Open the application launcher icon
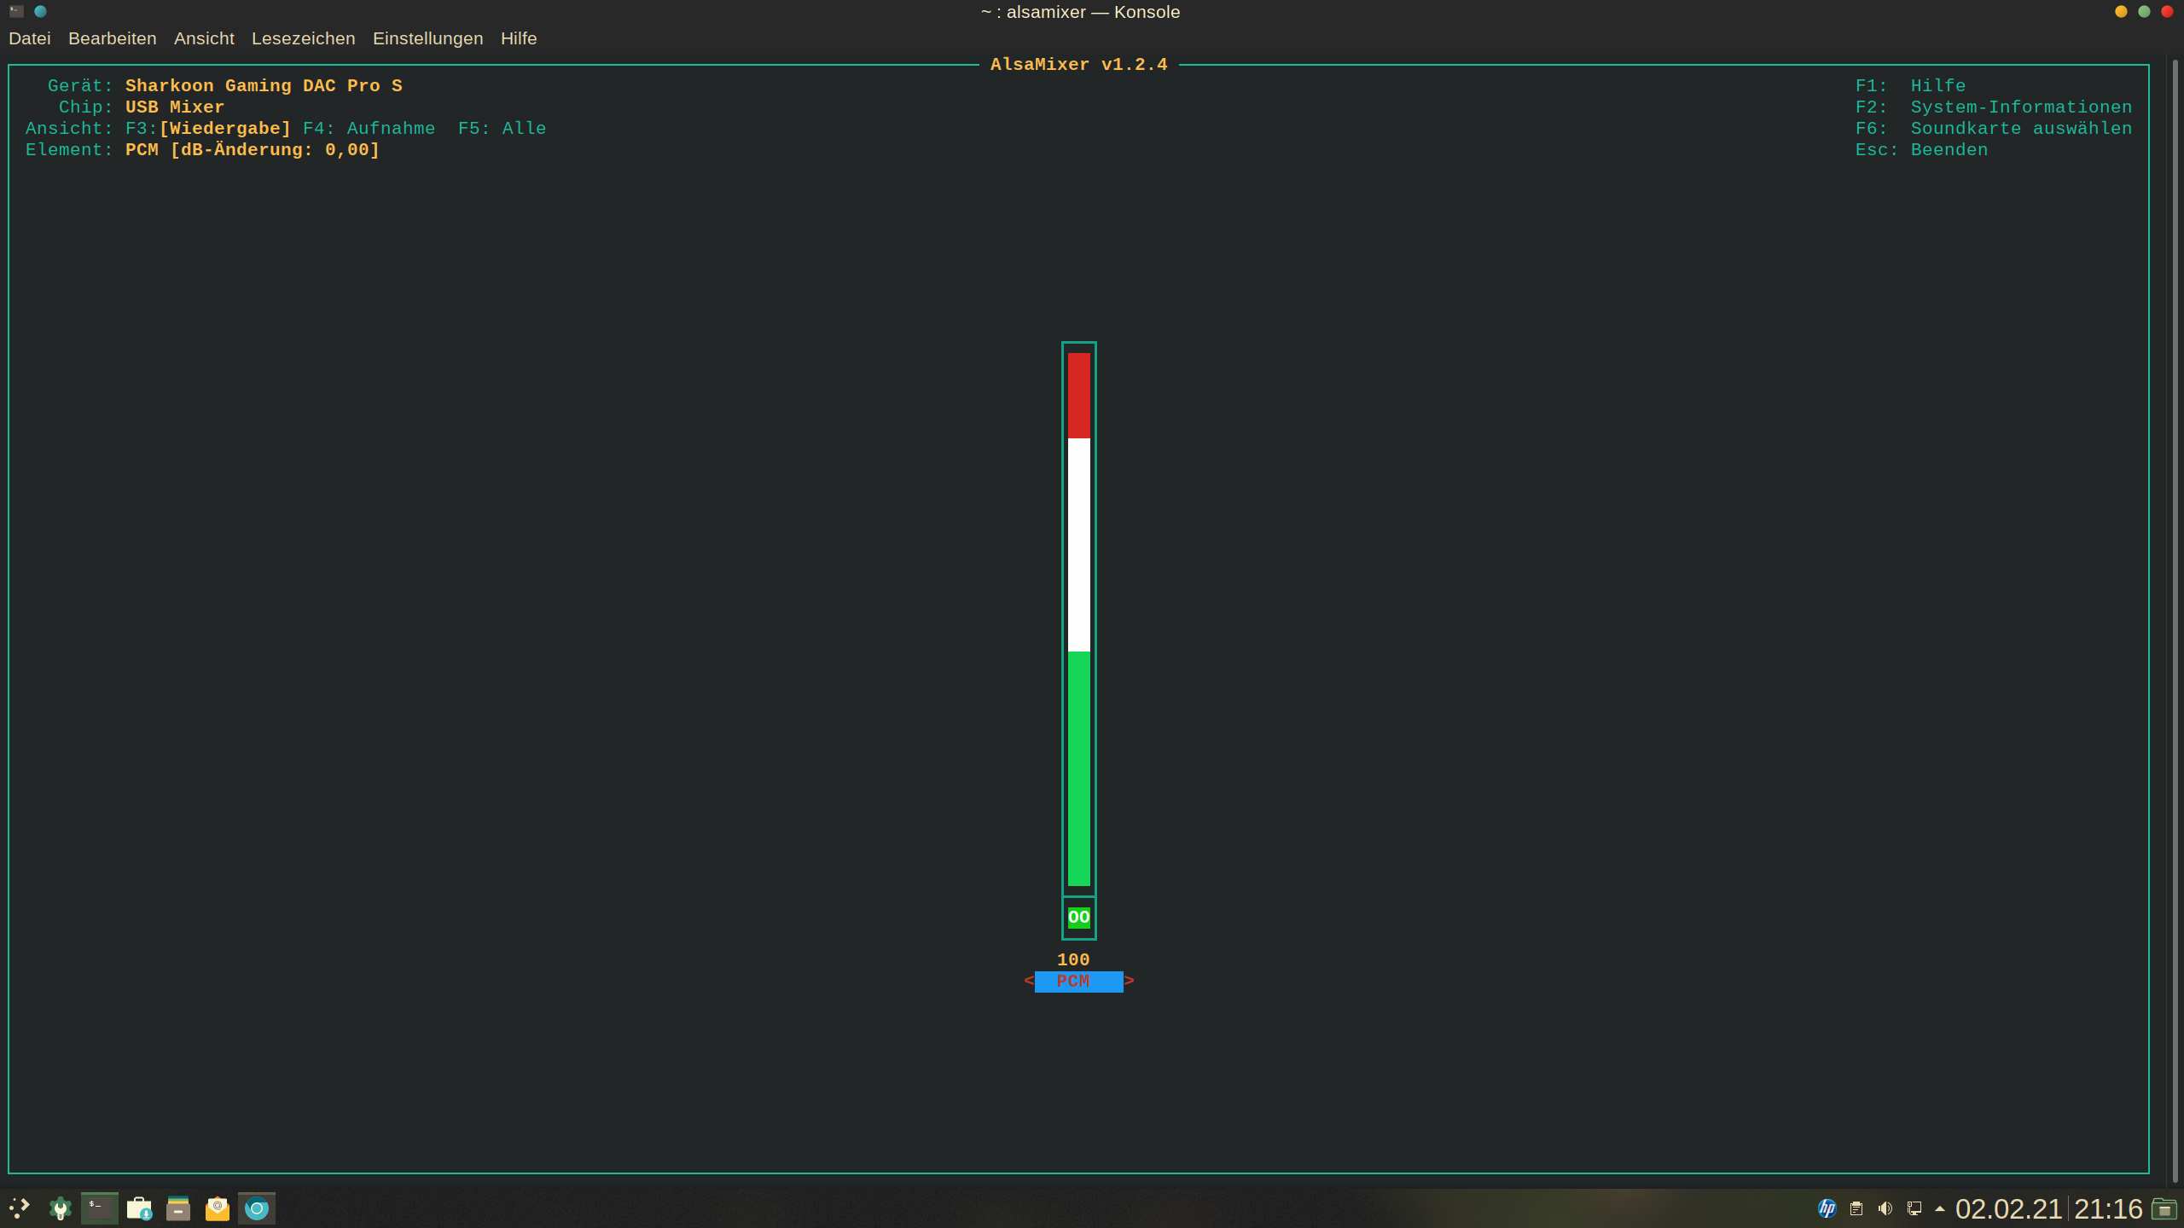The image size is (2184, 1228). click(20, 1208)
